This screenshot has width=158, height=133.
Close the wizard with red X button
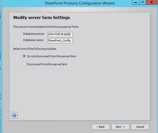click(152, 2)
